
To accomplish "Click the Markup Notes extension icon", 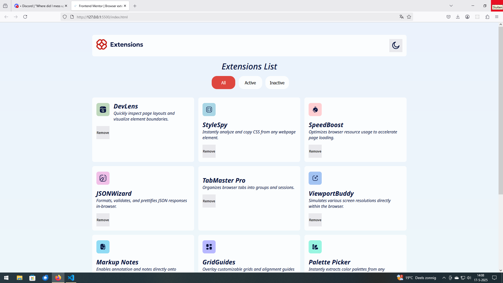I will point(103,247).
